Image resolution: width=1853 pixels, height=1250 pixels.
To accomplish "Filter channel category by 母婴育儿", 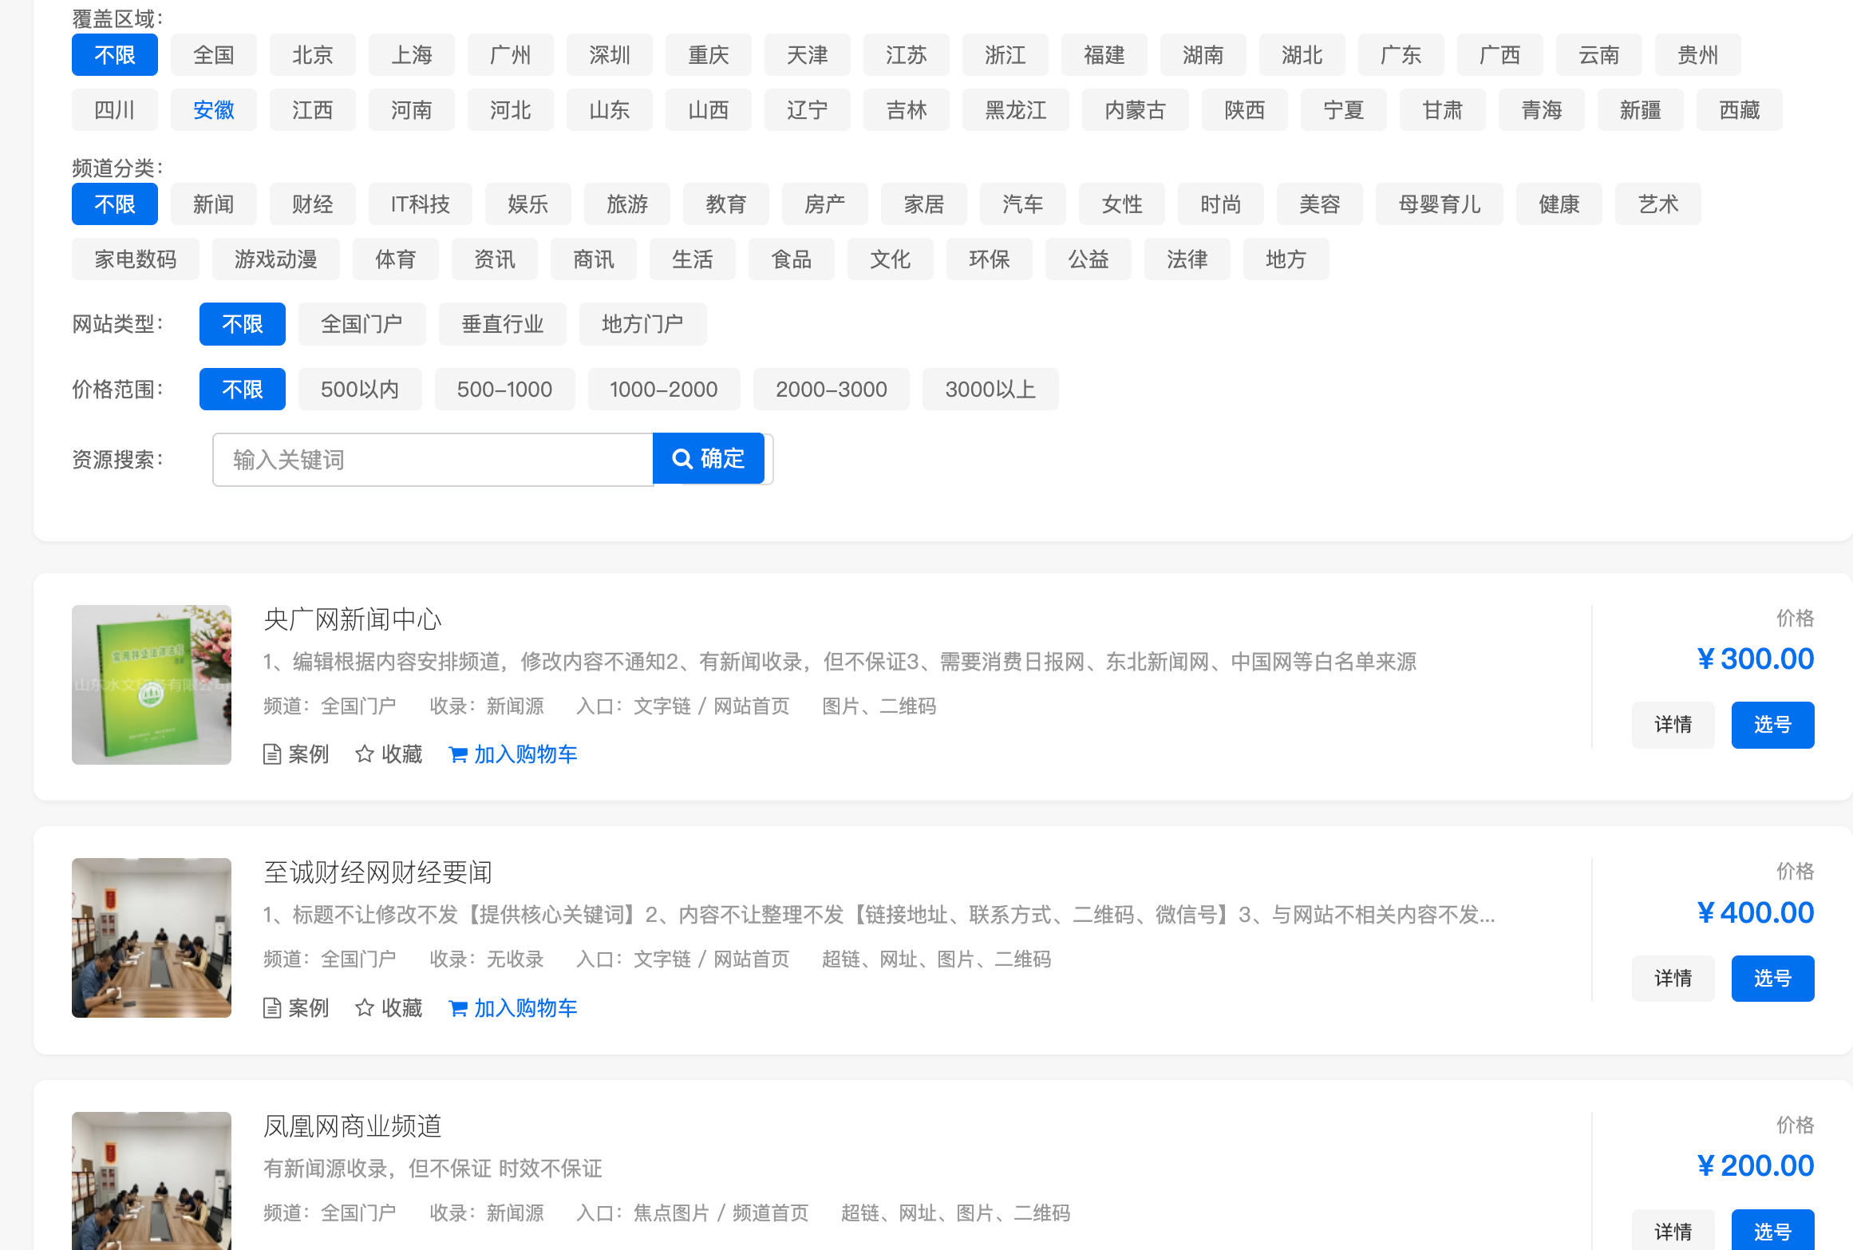I will [1439, 204].
